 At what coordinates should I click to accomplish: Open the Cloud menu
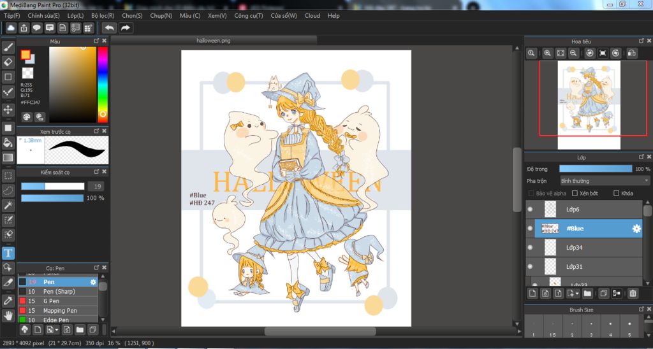pos(312,16)
